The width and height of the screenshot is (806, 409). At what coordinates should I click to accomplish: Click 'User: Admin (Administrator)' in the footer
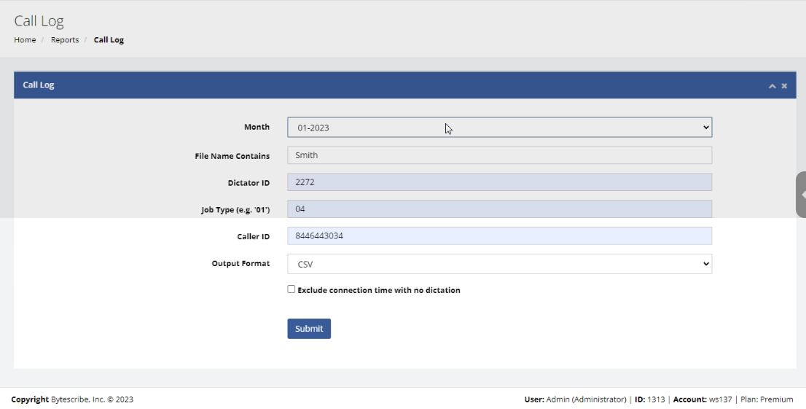(575, 400)
